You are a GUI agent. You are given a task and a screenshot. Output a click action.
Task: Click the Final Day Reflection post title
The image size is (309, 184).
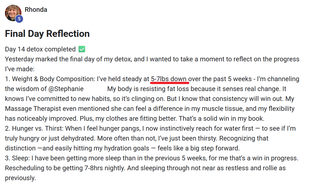(x=47, y=34)
